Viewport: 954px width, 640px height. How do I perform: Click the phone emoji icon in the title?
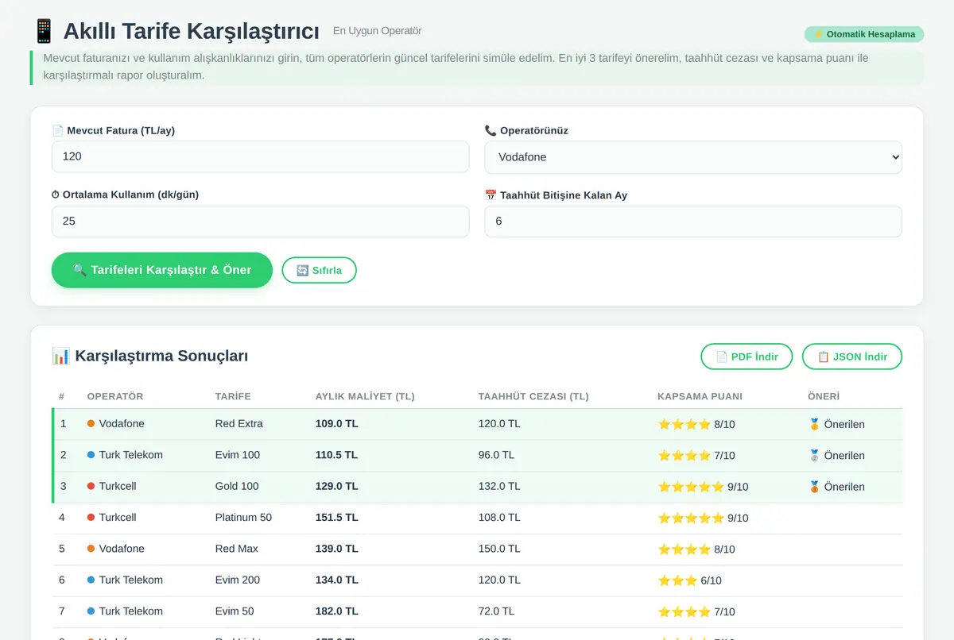pyautogui.click(x=44, y=31)
